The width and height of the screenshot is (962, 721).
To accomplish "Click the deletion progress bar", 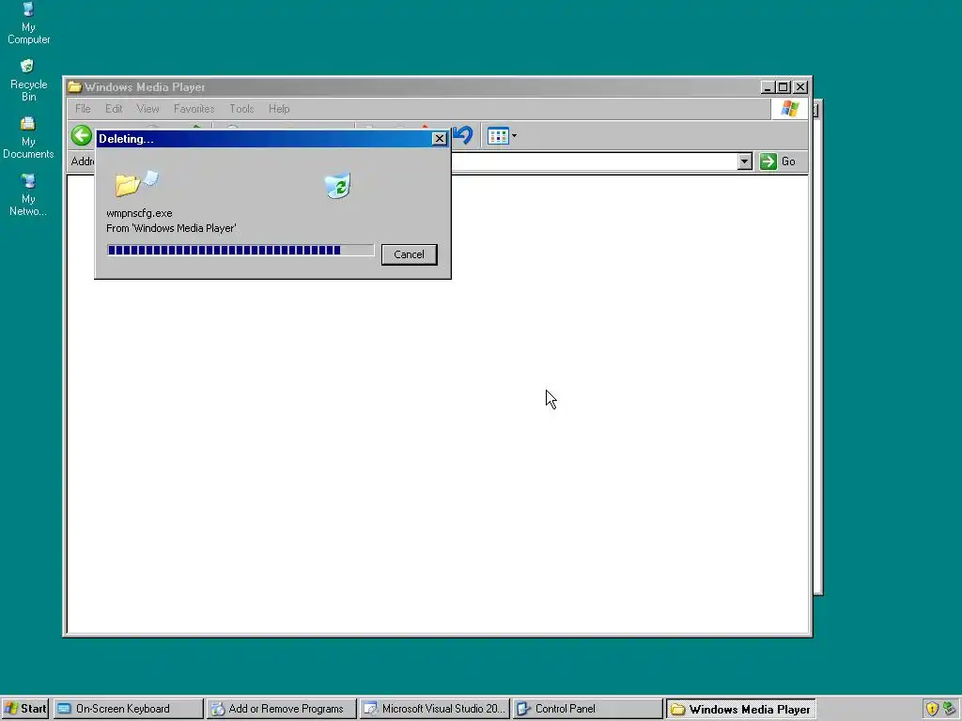I will 240,250.
